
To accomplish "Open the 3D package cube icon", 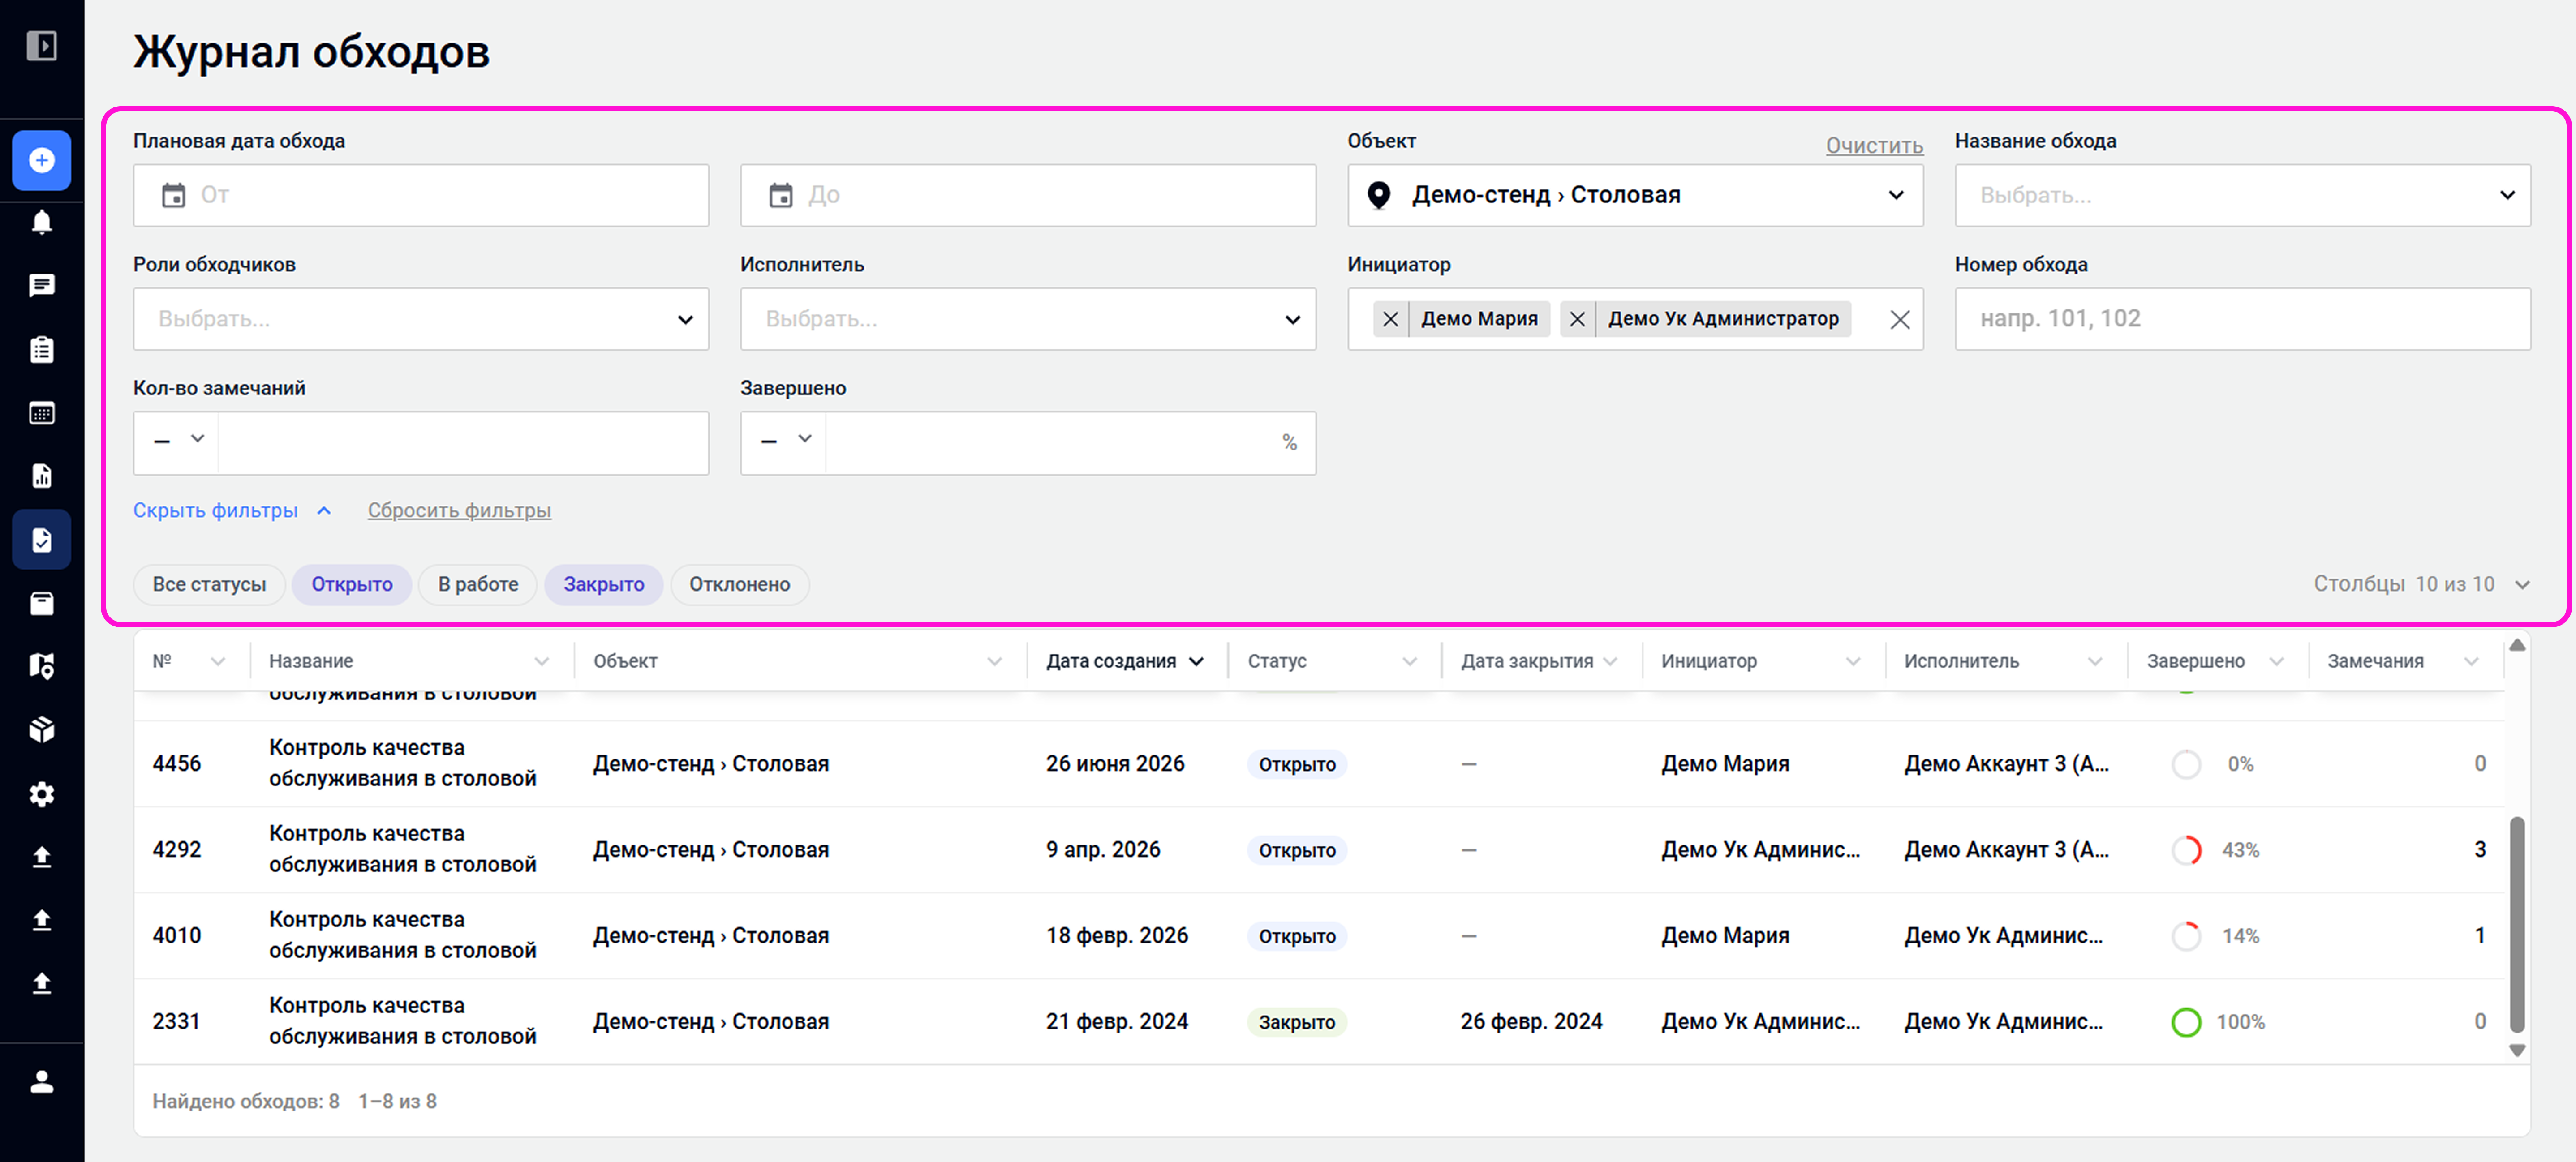I will click(41, 730).
